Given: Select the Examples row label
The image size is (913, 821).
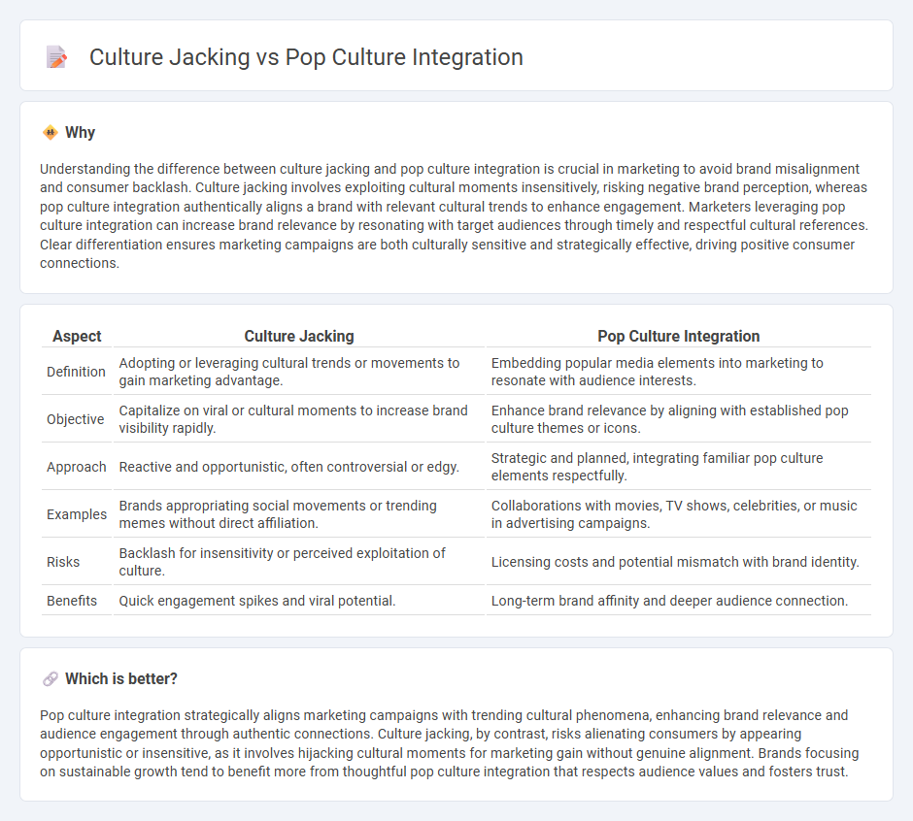Looking at the screenshot, I should pos(77,515).
